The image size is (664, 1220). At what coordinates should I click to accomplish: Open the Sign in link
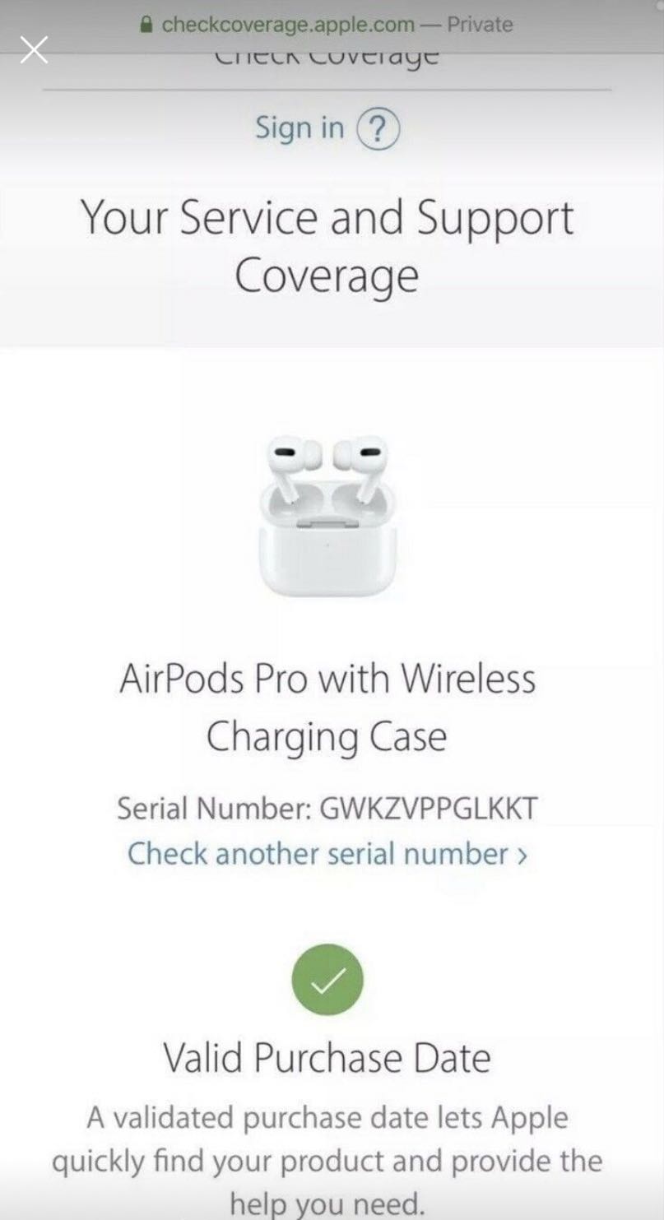click(x=299, y=128)
